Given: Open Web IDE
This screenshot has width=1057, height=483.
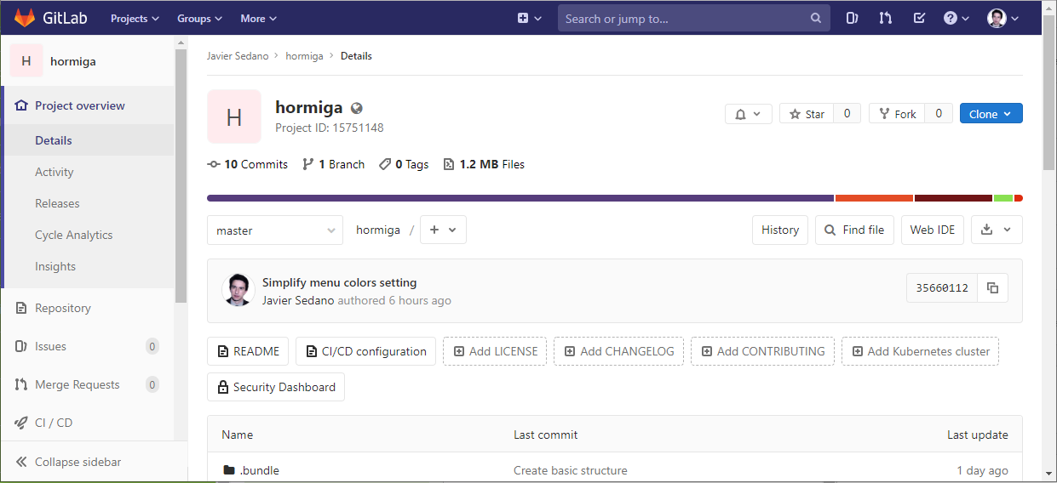Looking at the screenshot, I should tap(933, 230).
